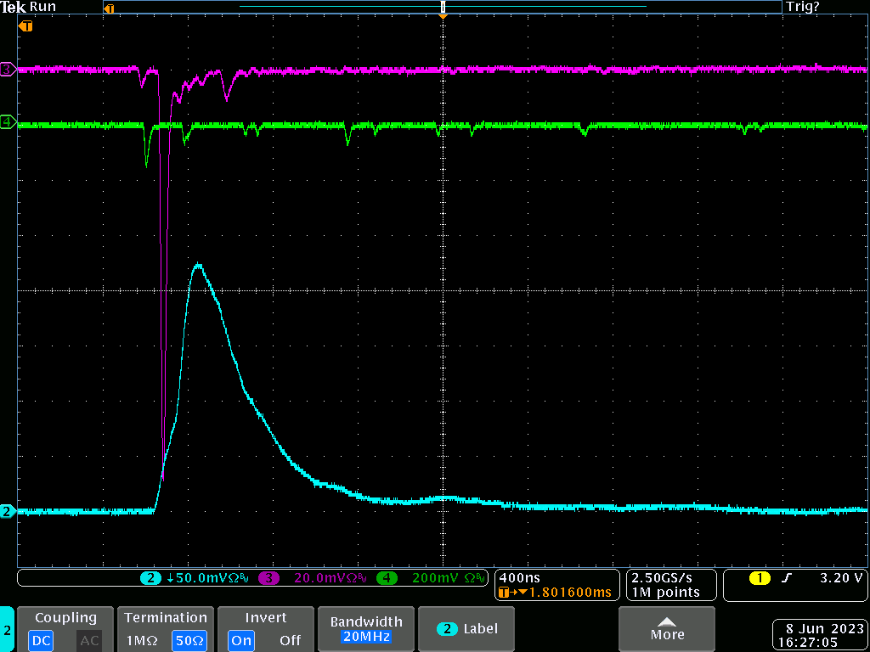Click the channel 3 badge in the readout bar
This screenshot has height=652, width=870.
tap(269, 578)
